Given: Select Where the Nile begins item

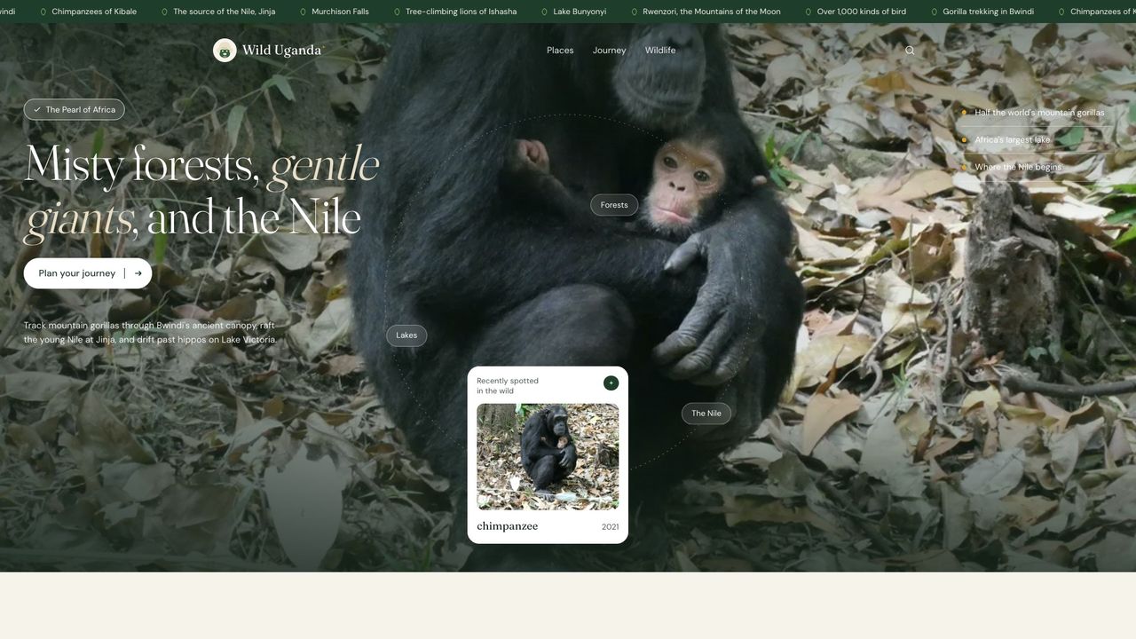Looking at the screenshot, I should 1018,167.
